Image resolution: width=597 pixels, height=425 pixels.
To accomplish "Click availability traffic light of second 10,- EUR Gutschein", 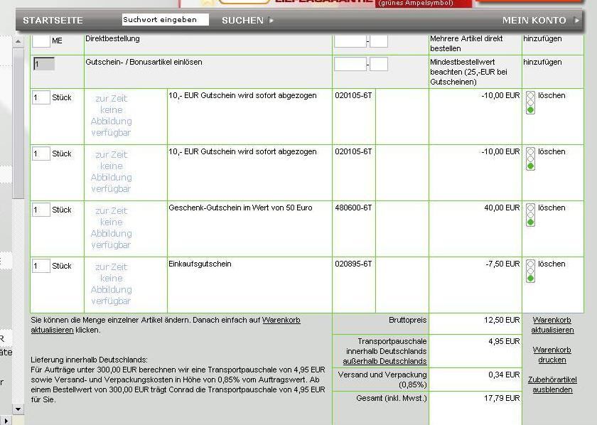I will tap(530, 158).
